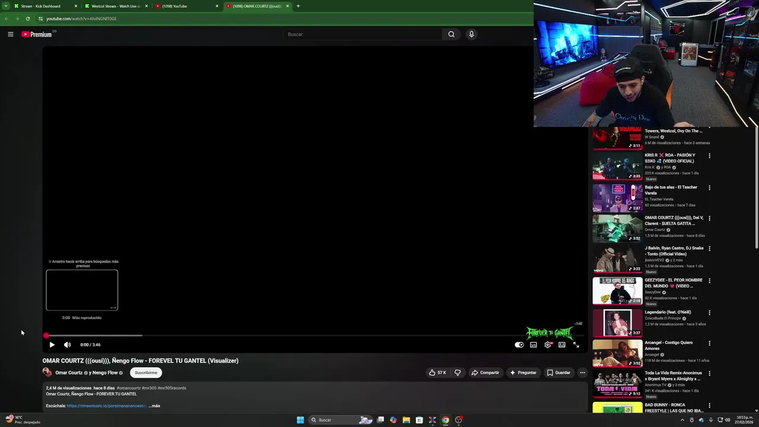The width and height of the screenshot is (759, 427).
Task: Open J Balvin Tonto (Official Video) title
Action: (x=674, y=251)
